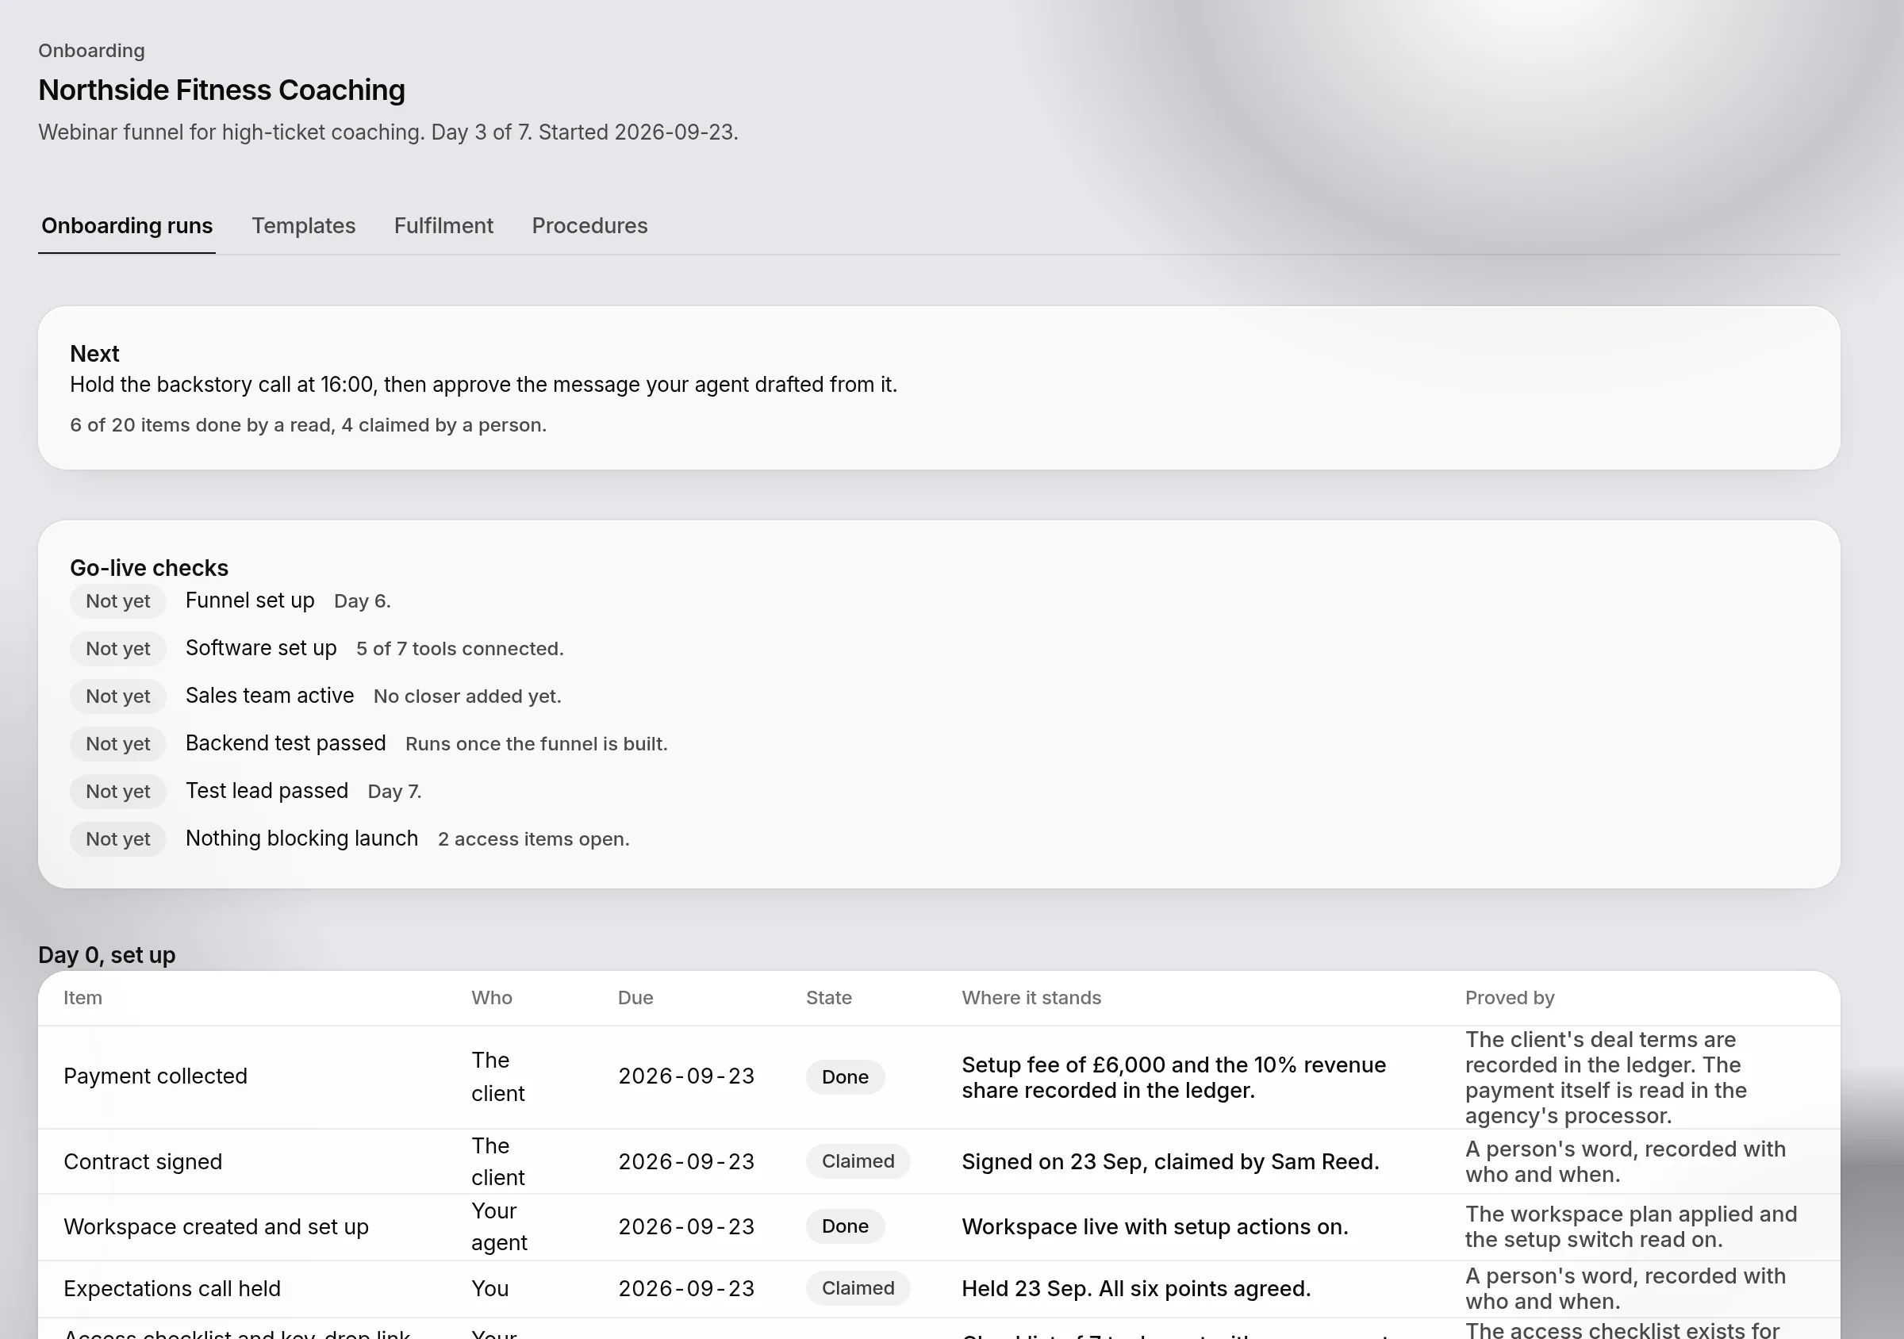Screen dimensions: 1904x1339
Task: Click the Item column header
Action: click(x=83, y=998)
